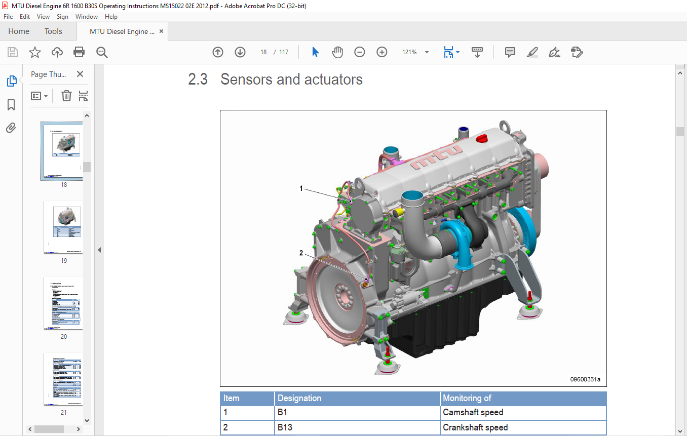Select page 21 thumbnail

63,379
